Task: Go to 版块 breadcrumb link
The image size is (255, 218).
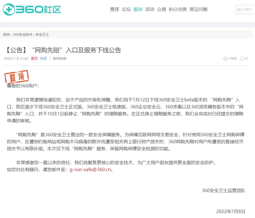Action: 6,35
